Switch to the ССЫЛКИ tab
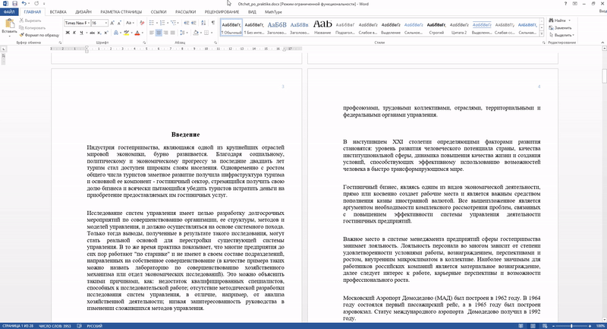607x329 pixels. [x=159, y=12]
